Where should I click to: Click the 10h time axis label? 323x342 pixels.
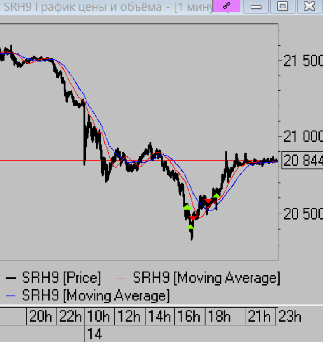click(100, 316)
